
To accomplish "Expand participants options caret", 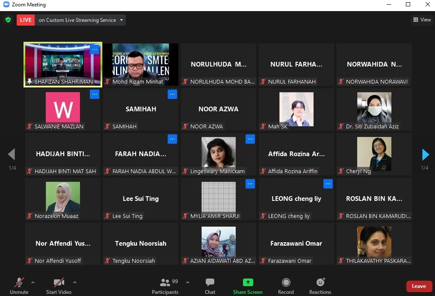I will (x=188, y=282).
